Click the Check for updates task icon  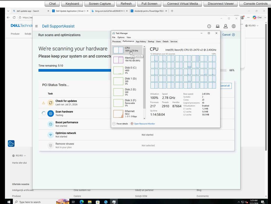point(51,103)
